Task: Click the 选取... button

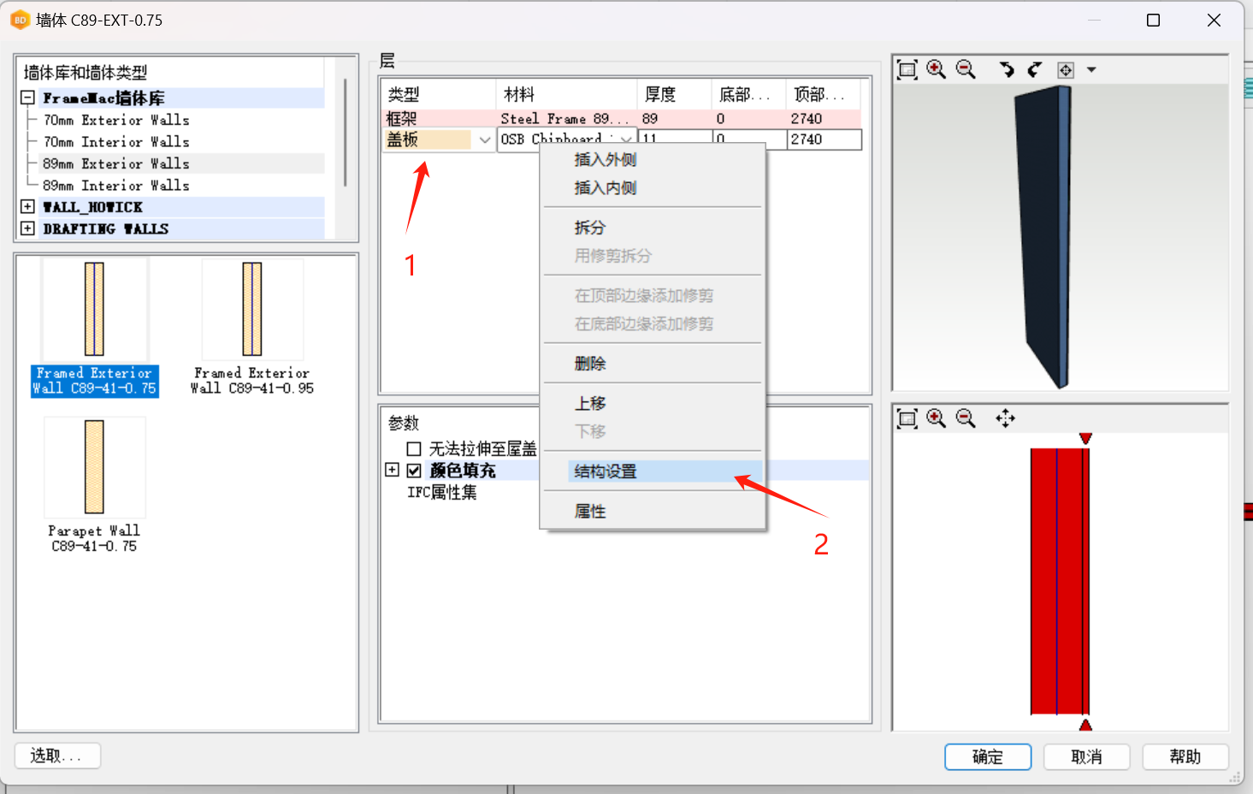Action: 57,755
